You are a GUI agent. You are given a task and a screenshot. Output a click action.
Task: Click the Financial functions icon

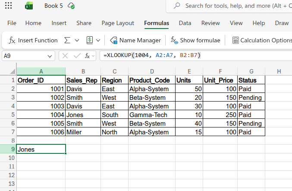[90, 40]
